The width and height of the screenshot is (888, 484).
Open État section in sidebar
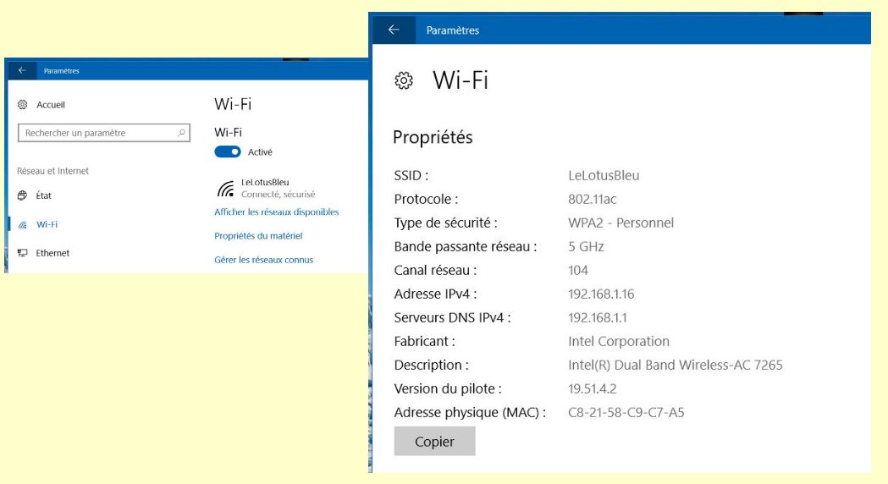click(x=44, y=195)
